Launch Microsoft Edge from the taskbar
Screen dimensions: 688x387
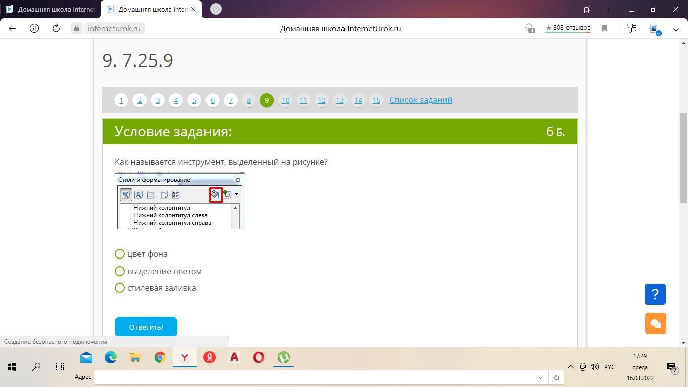(x=111, y=358)
